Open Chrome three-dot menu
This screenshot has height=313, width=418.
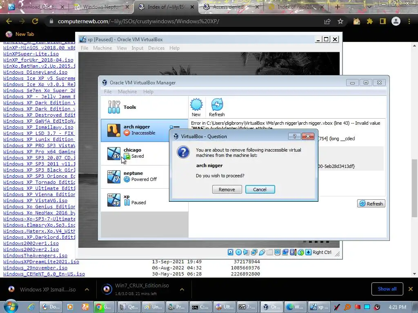(409, 21)
